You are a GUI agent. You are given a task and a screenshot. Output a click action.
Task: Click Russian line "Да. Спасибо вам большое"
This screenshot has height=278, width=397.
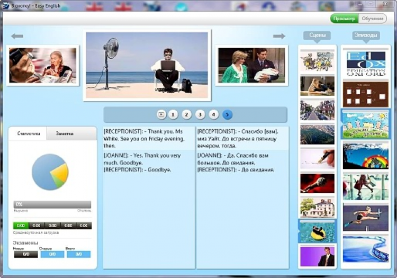233,159
